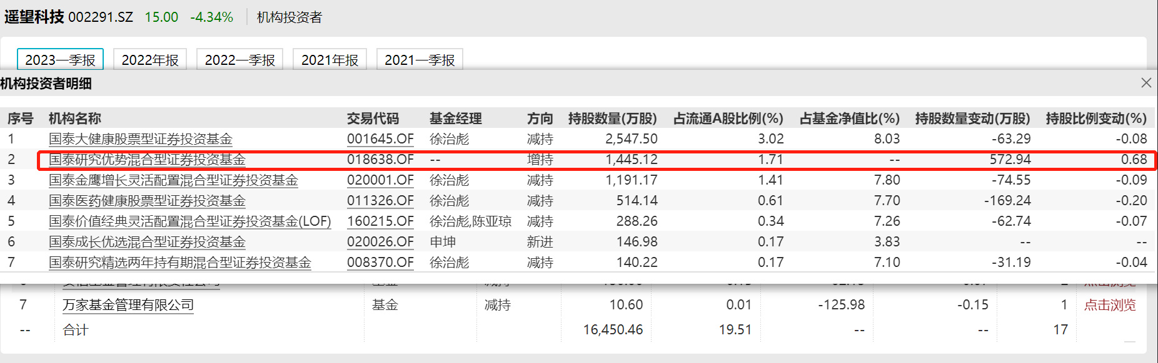
Task: Click fund code 018638.OF
Action: point(380,160)
